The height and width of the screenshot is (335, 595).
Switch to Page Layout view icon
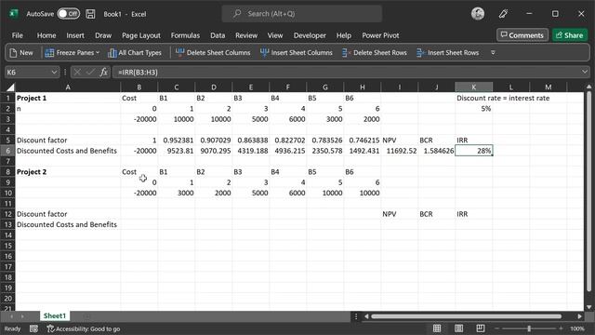pyautogui.click(x=458, y=328)
